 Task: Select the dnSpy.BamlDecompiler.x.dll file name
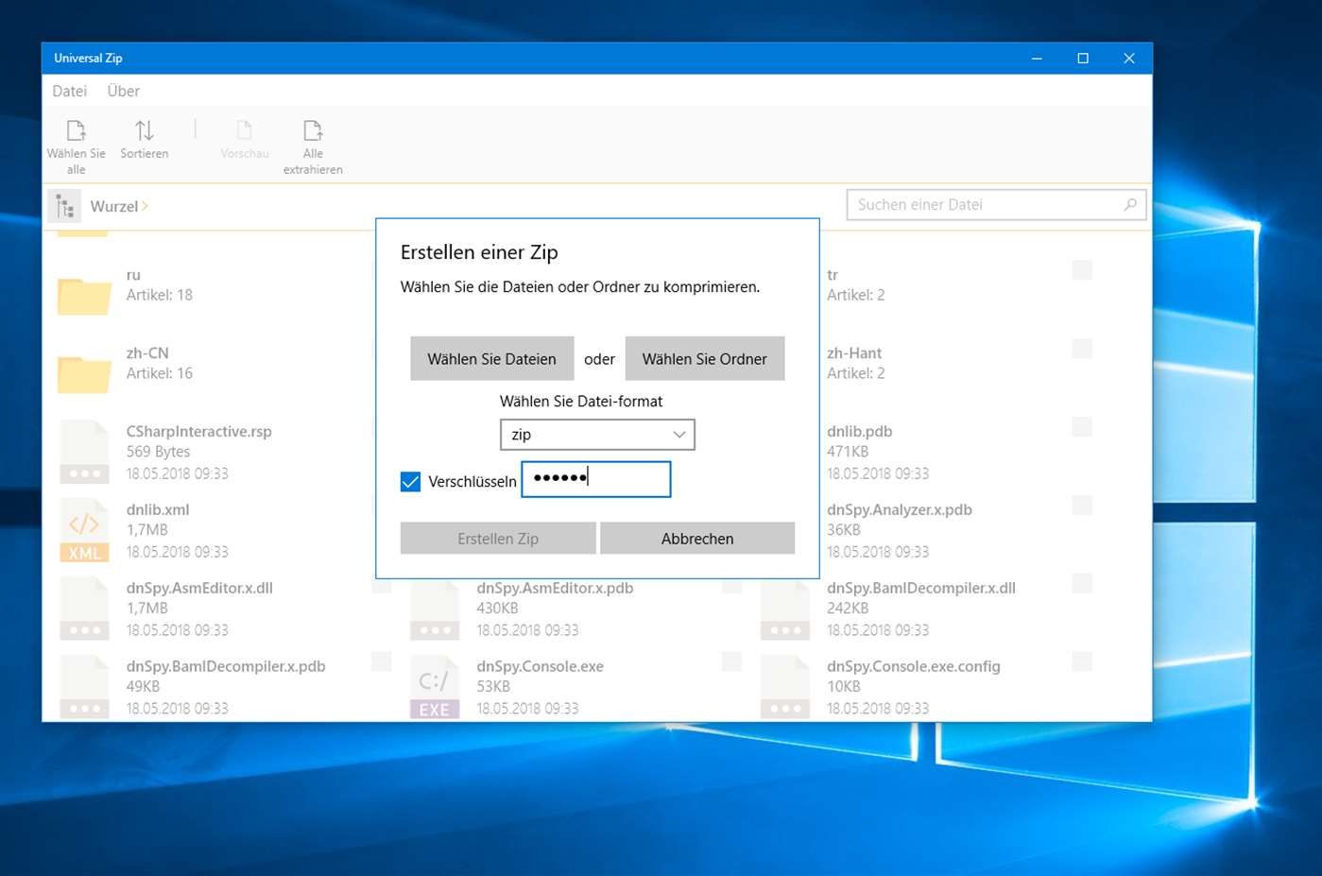click(921, 589)
